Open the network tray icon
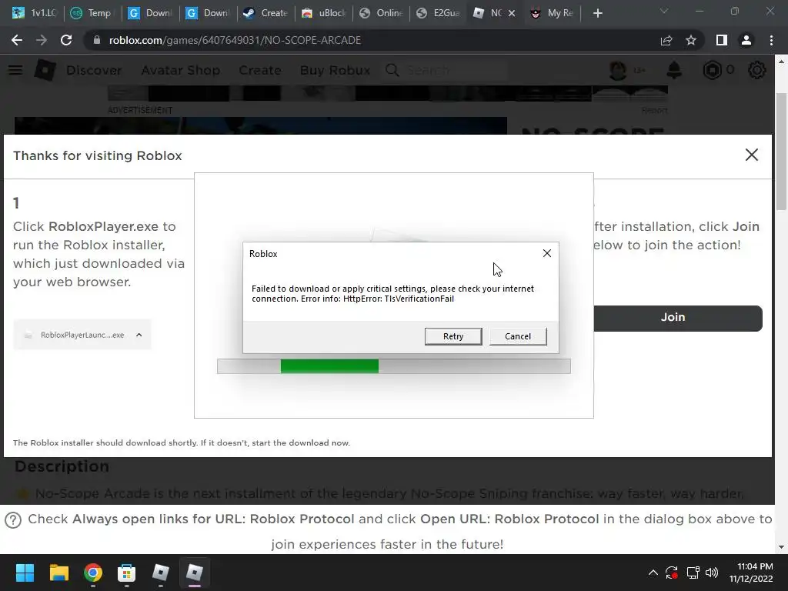Image resolution: width=788 pixels, height=591 pixels. pyautogui.click(x=693, y=573)
